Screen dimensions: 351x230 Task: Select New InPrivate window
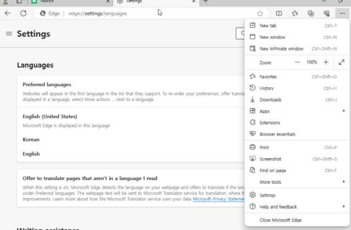click(297, 49)
